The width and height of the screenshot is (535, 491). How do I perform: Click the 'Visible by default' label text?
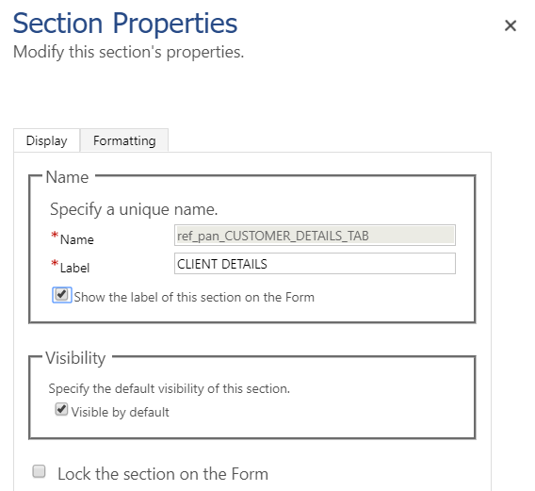tap(121, 412)
